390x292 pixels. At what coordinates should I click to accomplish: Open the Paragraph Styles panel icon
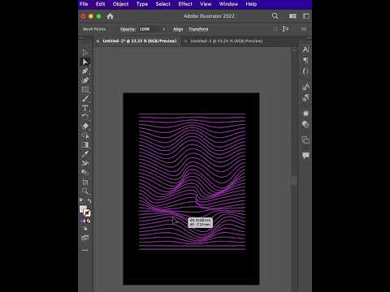305,98
